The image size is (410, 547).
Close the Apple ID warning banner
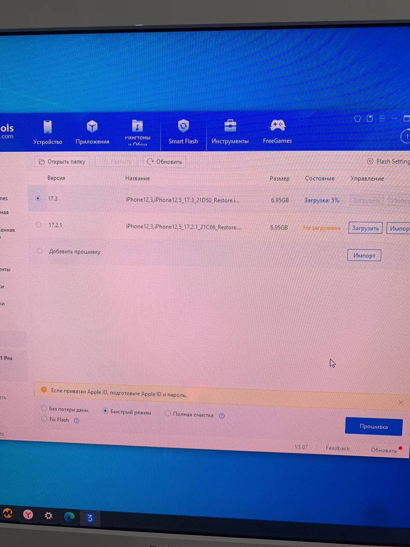click(401, 403)
